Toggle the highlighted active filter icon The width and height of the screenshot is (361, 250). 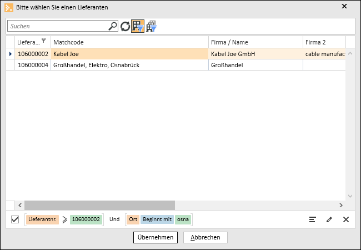pyautogui.click(x=137, y=26)
